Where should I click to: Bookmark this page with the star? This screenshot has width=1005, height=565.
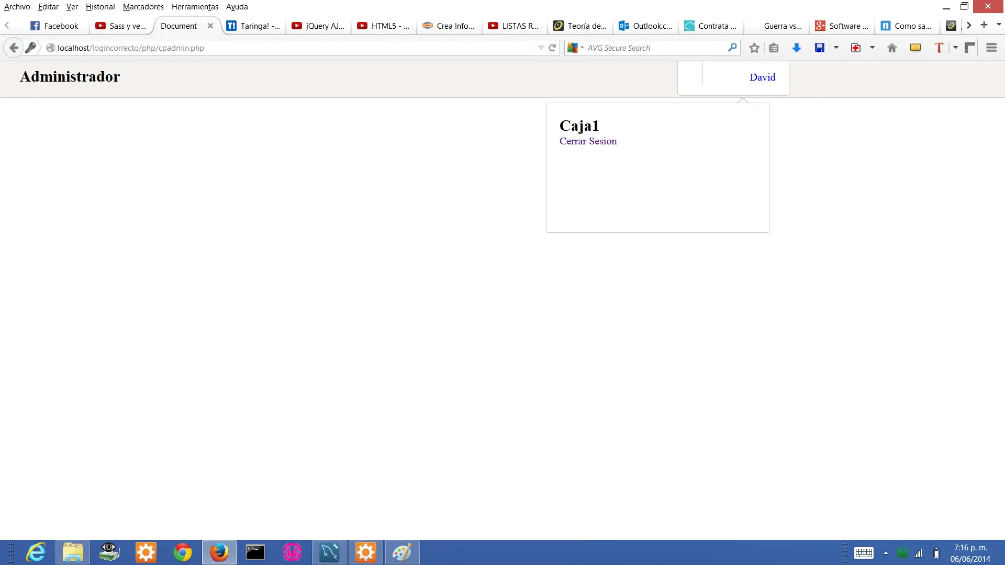click(754, 48)
